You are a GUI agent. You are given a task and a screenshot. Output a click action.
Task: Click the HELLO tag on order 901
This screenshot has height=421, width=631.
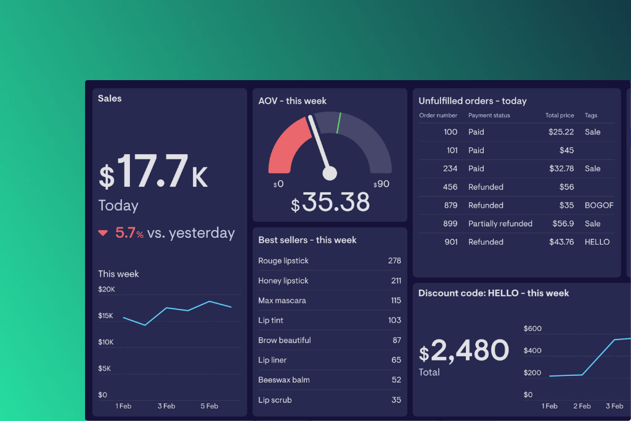[597, 242]
